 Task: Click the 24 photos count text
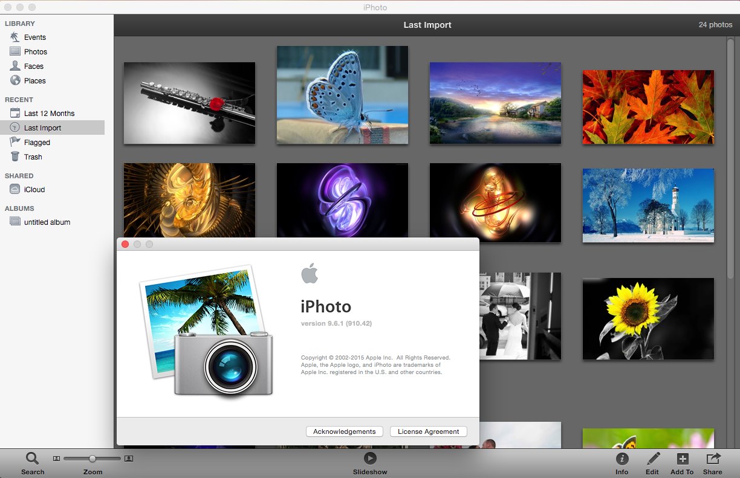(x=716, y=25)
